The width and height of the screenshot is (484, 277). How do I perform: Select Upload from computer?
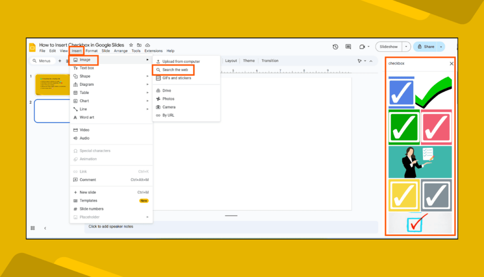point(186,62)
